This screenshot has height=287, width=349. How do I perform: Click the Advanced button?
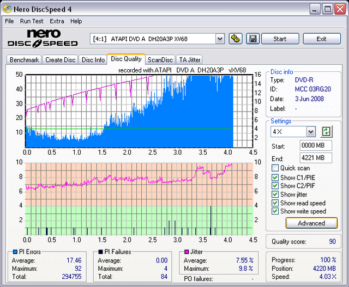(x=311, y=223)
